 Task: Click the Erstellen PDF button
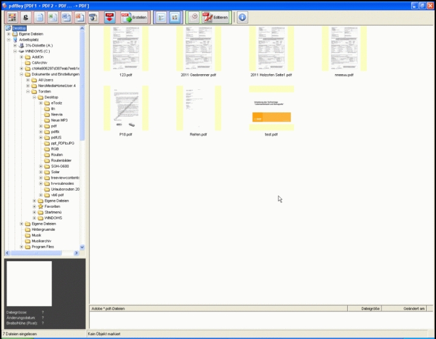click(x=134, y=18)
